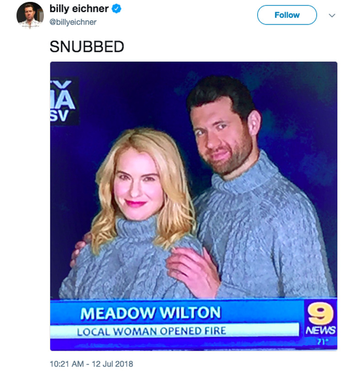
Task: Open the billy eichner display name
Action: tap(79, 9)
